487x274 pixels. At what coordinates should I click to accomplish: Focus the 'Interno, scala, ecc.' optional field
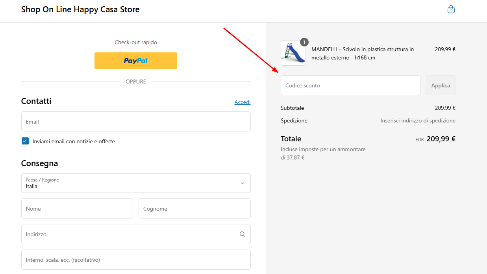135,260
